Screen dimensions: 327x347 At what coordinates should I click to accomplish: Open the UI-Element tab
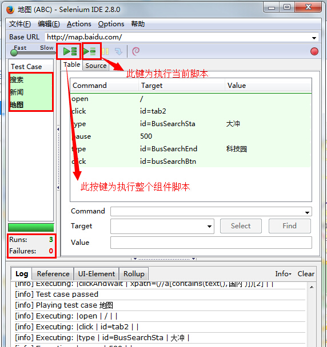pyautogui.click(x=97, y=274)
